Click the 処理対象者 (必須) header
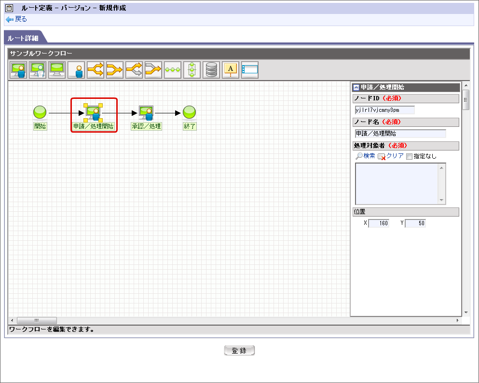The height and width of the screenshot is (383, 479). click(406, 146)
